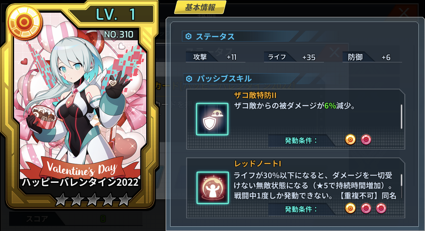Click the LV. 1 level banner
This screenshot has height=231, width=425.
[x=111, y=14]
